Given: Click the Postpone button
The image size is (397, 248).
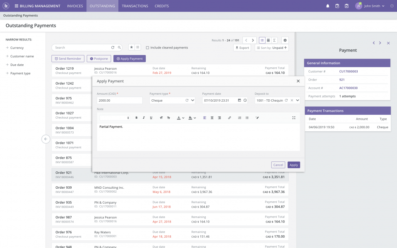Looking at the screenshot, I should coord(99,59).
